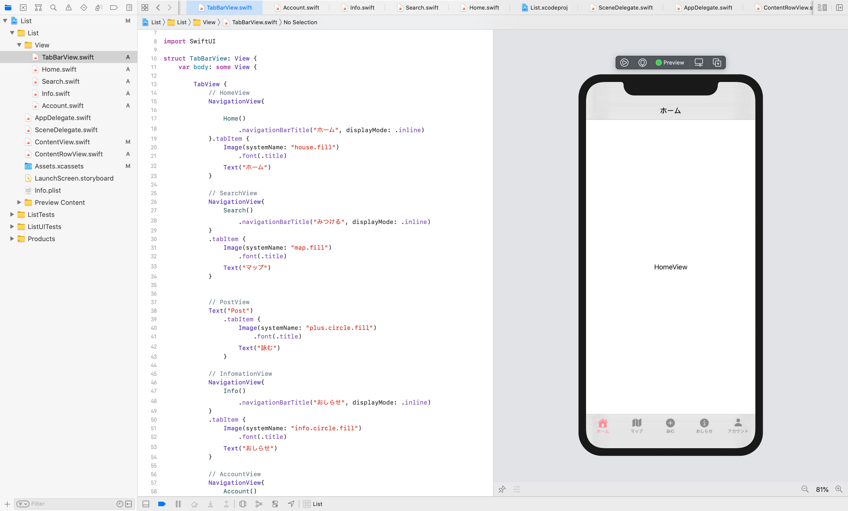This screenshot has width=848, height=511.
Task: Select the Test navigator diamond icon
Action: (x=84, y=7)
